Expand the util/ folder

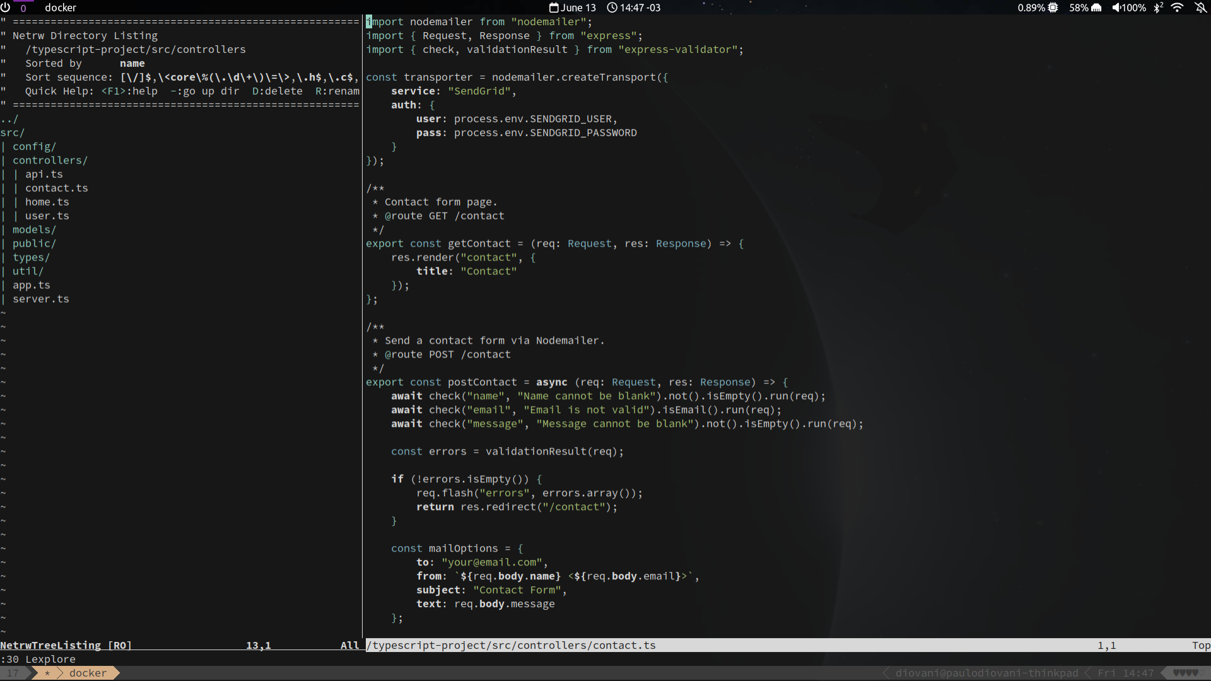[28, 272]
